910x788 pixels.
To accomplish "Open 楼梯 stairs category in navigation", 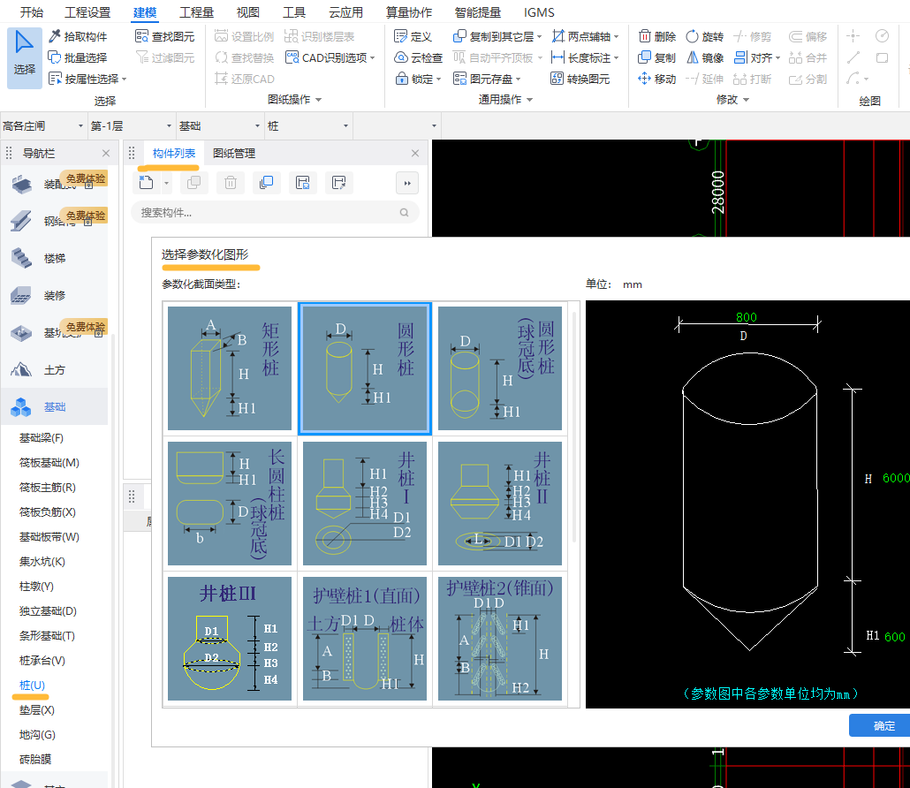I will click(x=55, y=258).
